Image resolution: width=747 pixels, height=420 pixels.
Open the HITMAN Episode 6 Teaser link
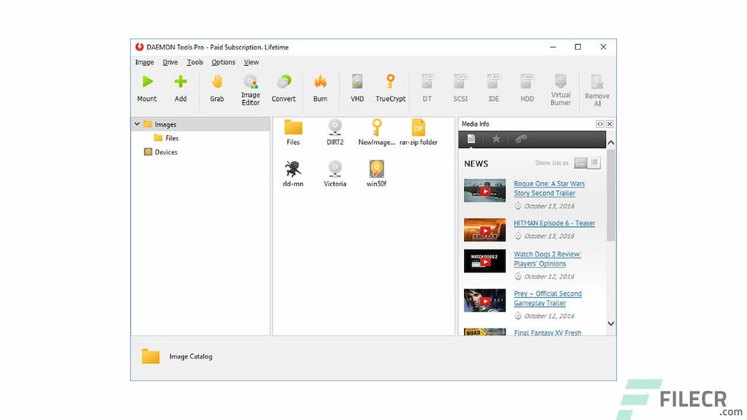(x=554, y=223)
